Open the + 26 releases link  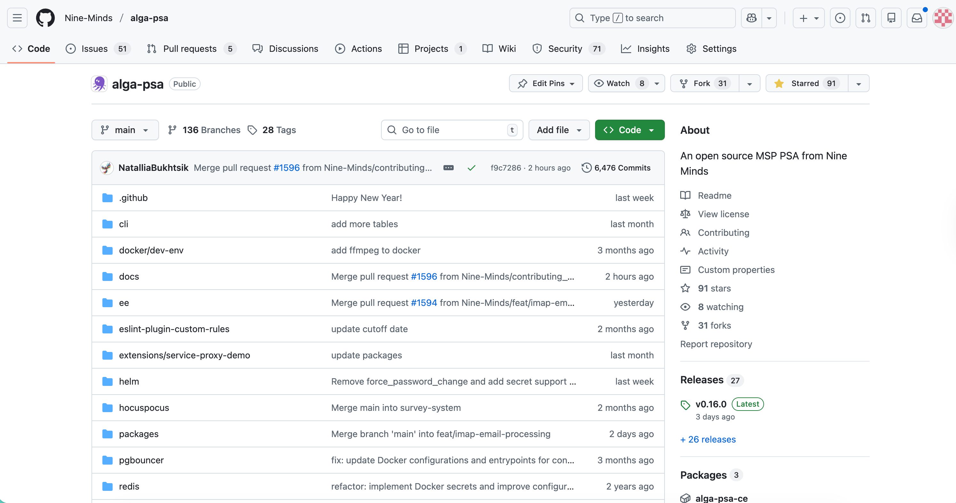click(x=708, y=439)
